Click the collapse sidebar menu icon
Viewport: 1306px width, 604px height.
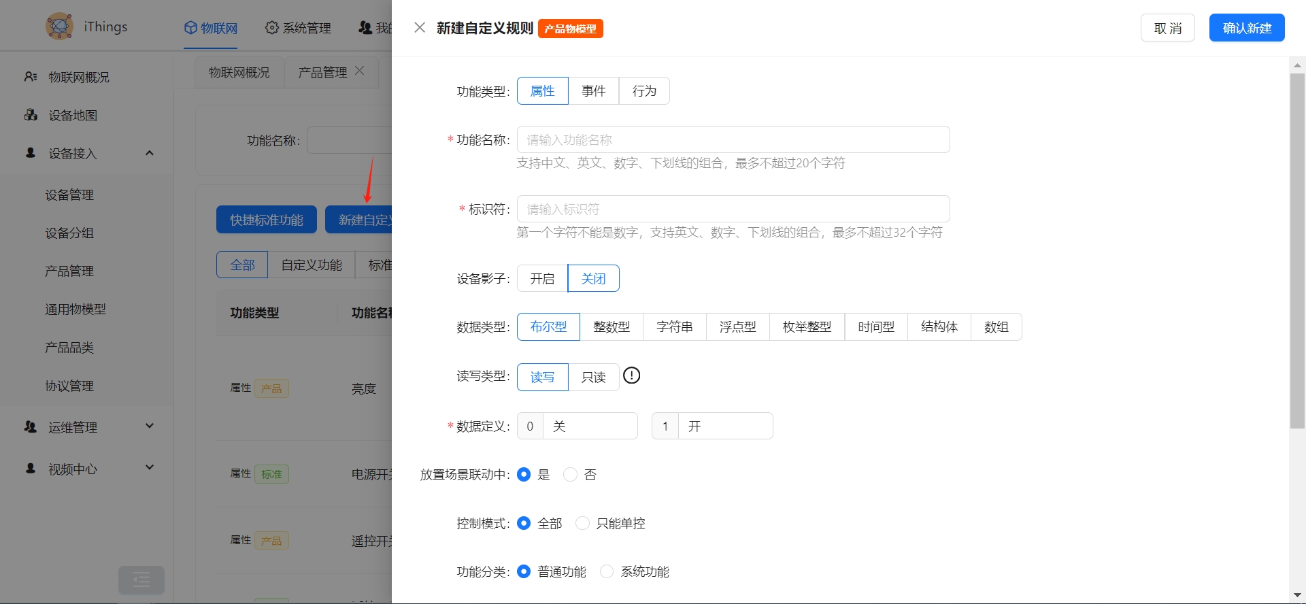141,580
